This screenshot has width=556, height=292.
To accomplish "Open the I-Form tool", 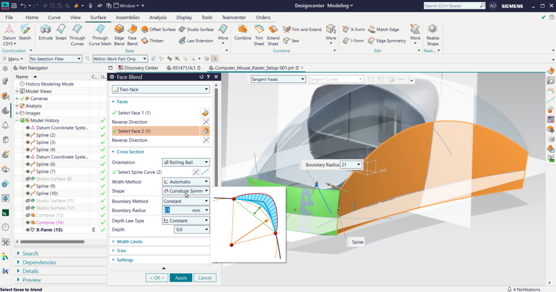I will 353,41.
